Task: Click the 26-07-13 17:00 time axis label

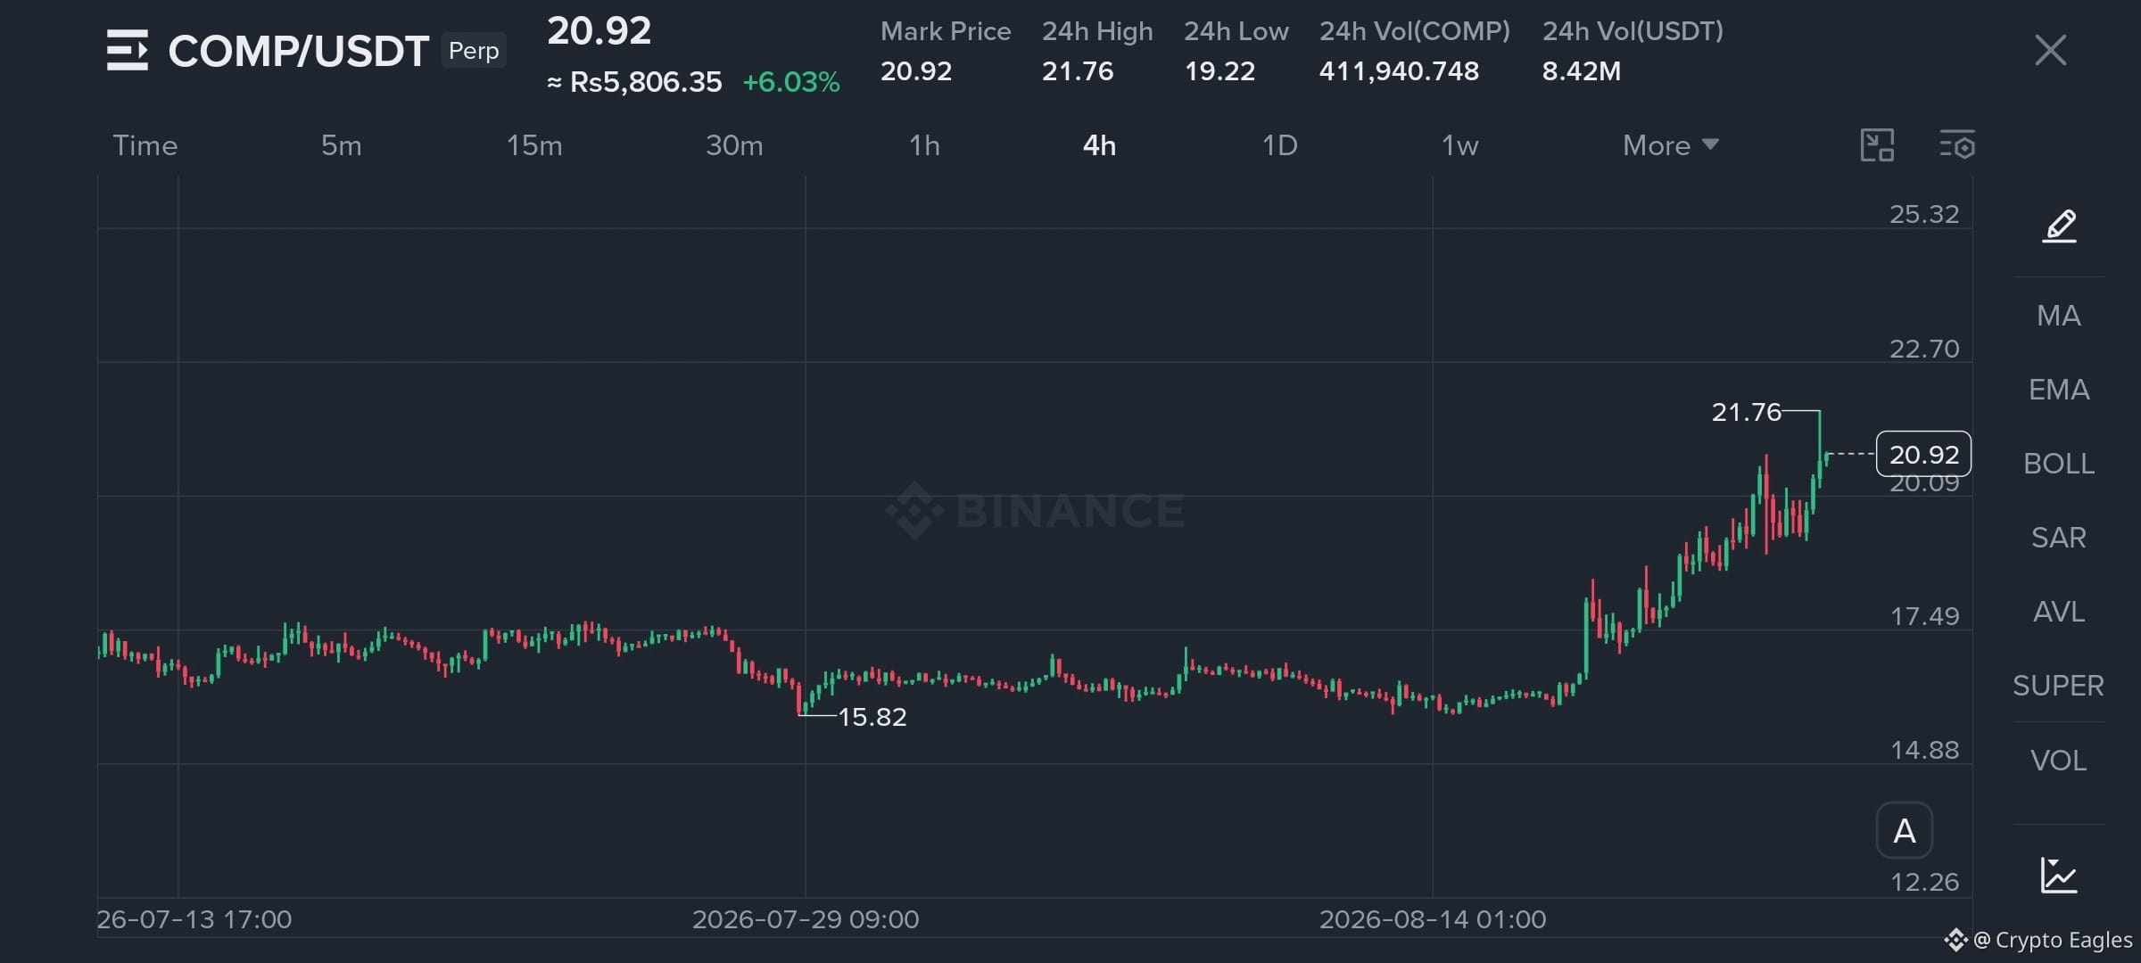Action: pos(194,919)
